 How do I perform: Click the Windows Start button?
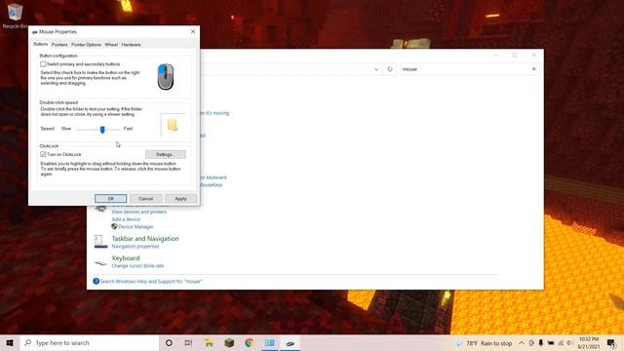(x=10, y=342)
